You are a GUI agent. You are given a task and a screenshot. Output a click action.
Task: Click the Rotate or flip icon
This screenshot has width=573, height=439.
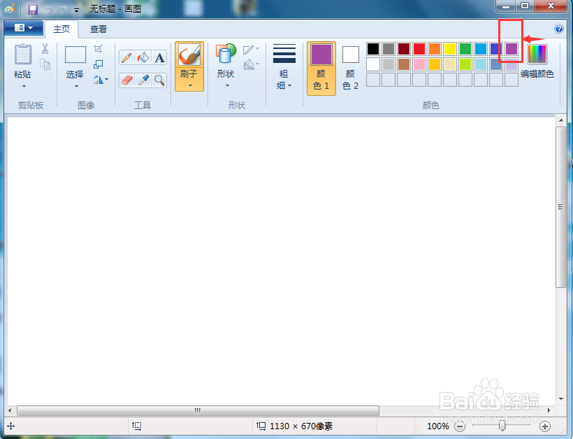point(99,79)
